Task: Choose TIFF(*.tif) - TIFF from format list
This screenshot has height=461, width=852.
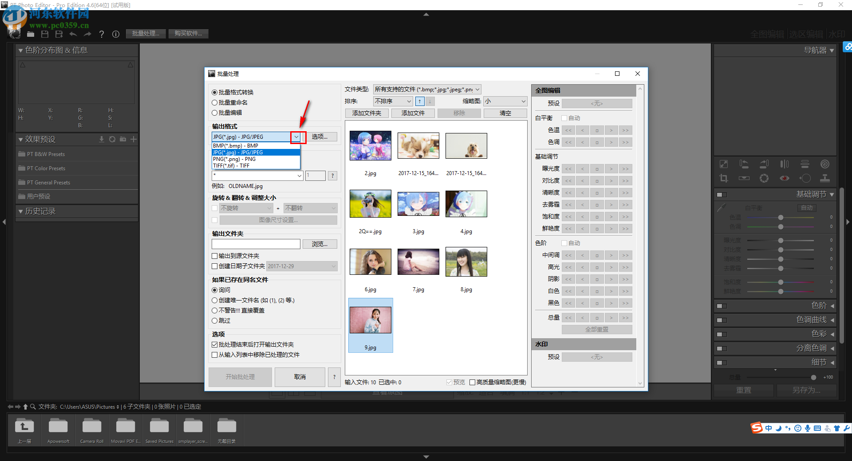Action: (256, 165)
